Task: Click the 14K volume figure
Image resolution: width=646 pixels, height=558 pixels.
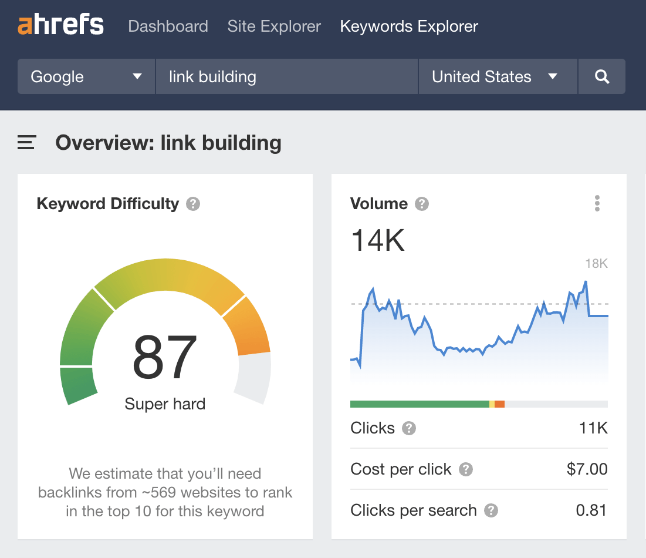Action: tap(377, 240)
